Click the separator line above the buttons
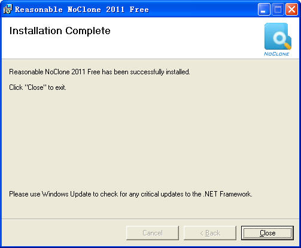 (x=150, y=219)
